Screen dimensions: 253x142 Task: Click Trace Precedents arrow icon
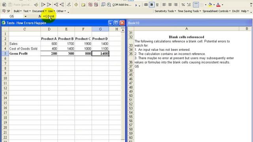(43, 5)
